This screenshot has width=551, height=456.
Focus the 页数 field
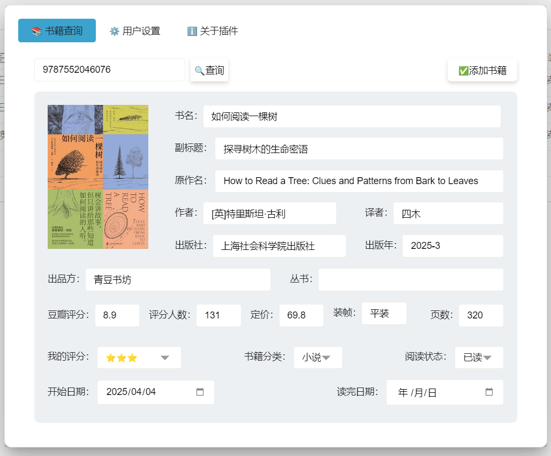[x=480, y=315]
